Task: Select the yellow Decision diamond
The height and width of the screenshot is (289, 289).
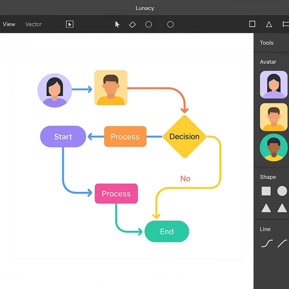Action: pyautogui.click(x=185, y=137)
